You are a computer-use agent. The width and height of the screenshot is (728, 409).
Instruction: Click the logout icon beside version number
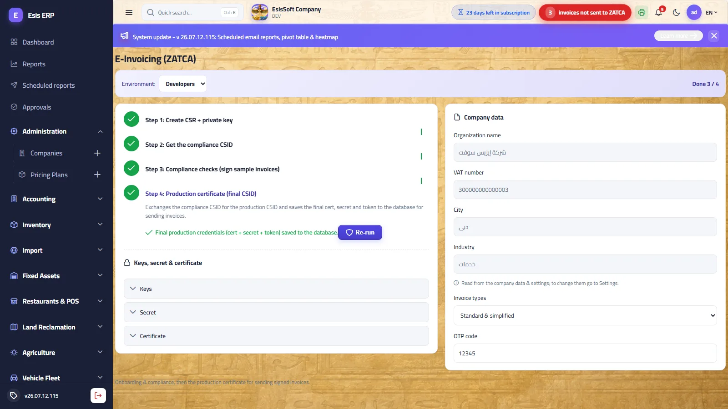(98, 395)
